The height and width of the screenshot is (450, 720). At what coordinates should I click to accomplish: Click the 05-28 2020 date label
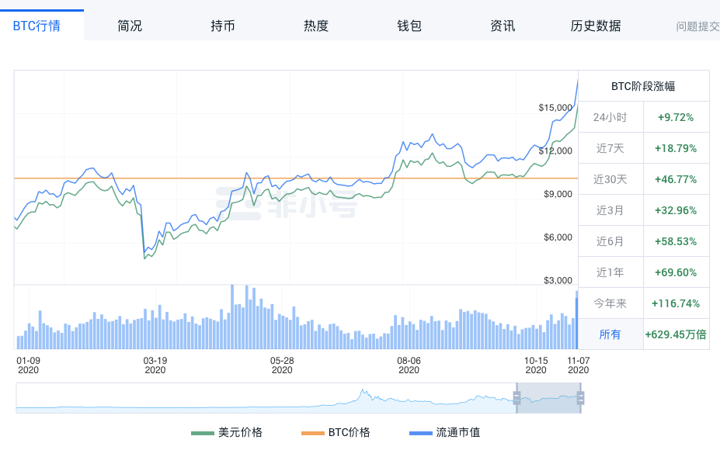[x=282, y=365]
